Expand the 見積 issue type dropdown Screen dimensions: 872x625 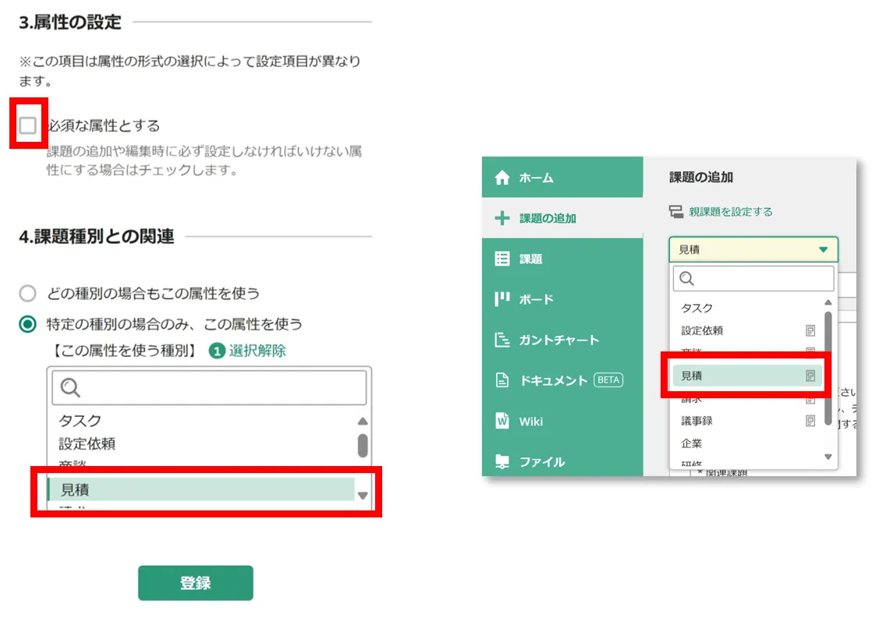pos(753,249)
